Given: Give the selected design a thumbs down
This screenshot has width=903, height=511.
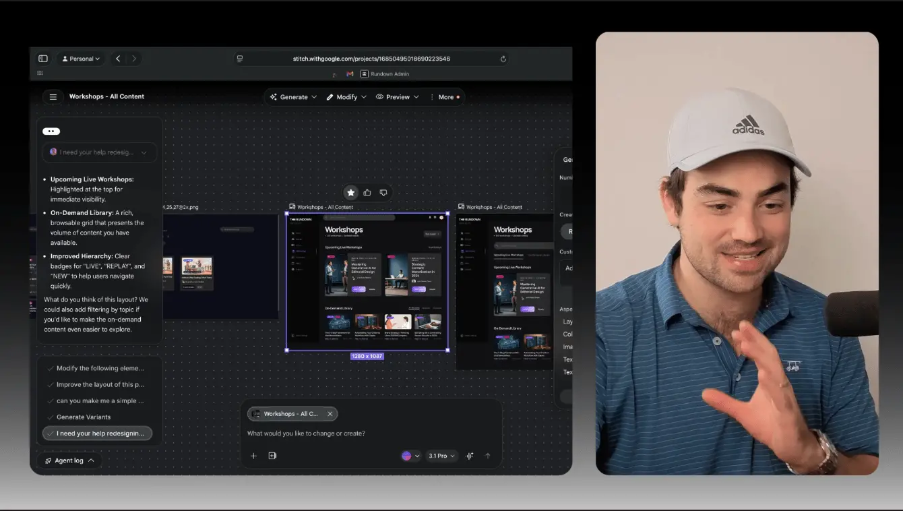Looking at the screenshot, I should 383,193.
